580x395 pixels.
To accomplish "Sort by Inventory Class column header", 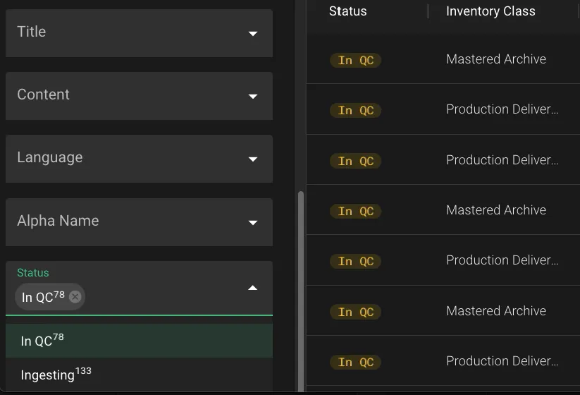I will (490, 11).
